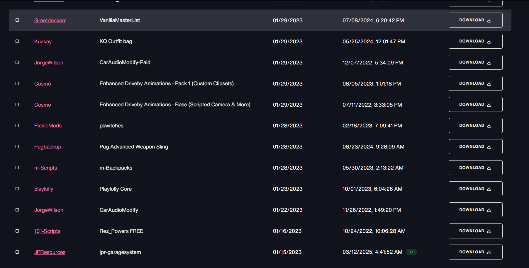Viewport: 529px width, 268px height.
Task: Select the jpr-garagesystem resource name
Action: click(x=120, y=252)
